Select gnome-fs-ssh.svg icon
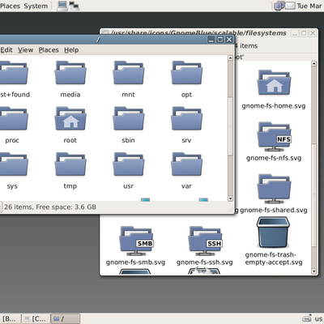Image resolution: width=324 pixels, height=324 pixels. click(x=205, y=241)
